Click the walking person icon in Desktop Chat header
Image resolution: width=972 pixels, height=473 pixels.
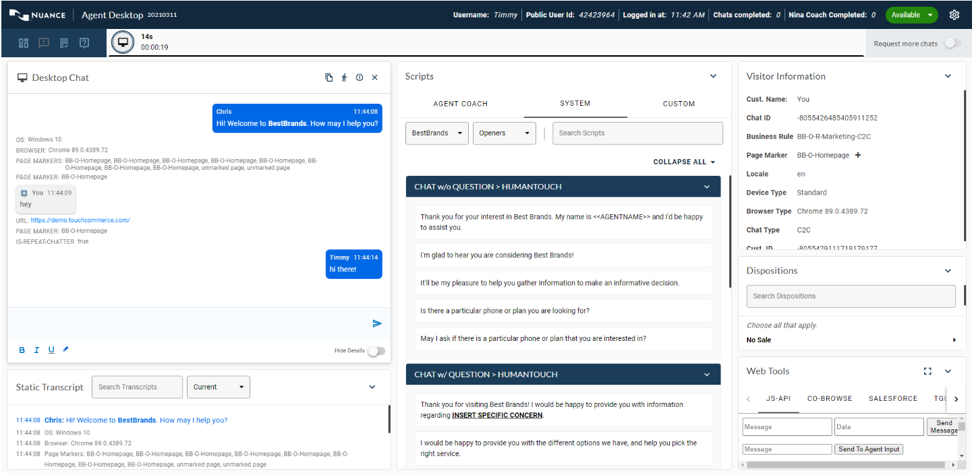pos(344,77)
